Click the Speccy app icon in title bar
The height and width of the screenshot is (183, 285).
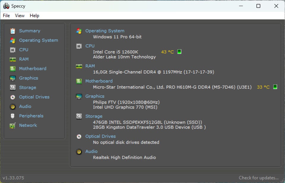6,6
